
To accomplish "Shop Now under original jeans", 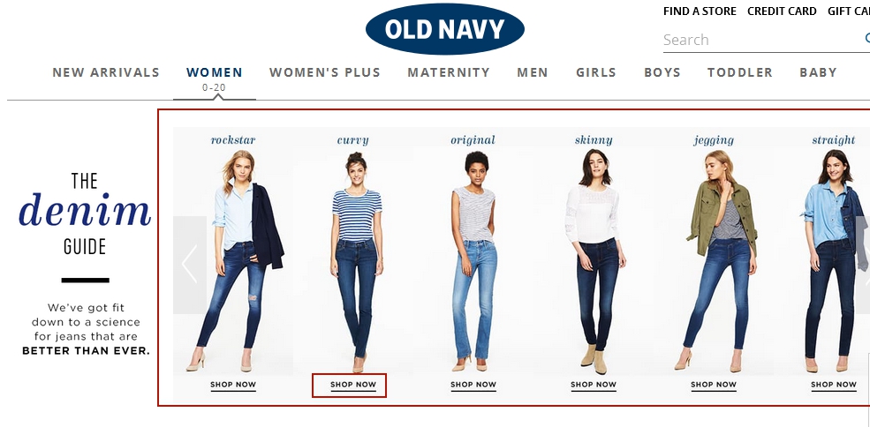I will (473, 385).
